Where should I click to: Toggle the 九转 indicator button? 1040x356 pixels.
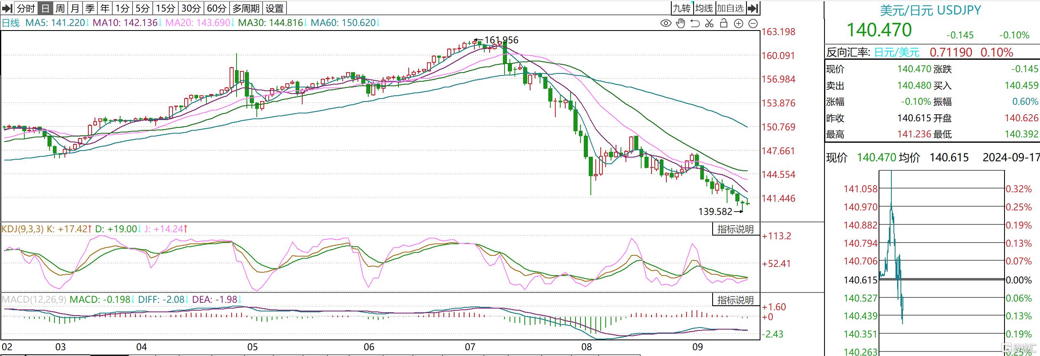682,8
